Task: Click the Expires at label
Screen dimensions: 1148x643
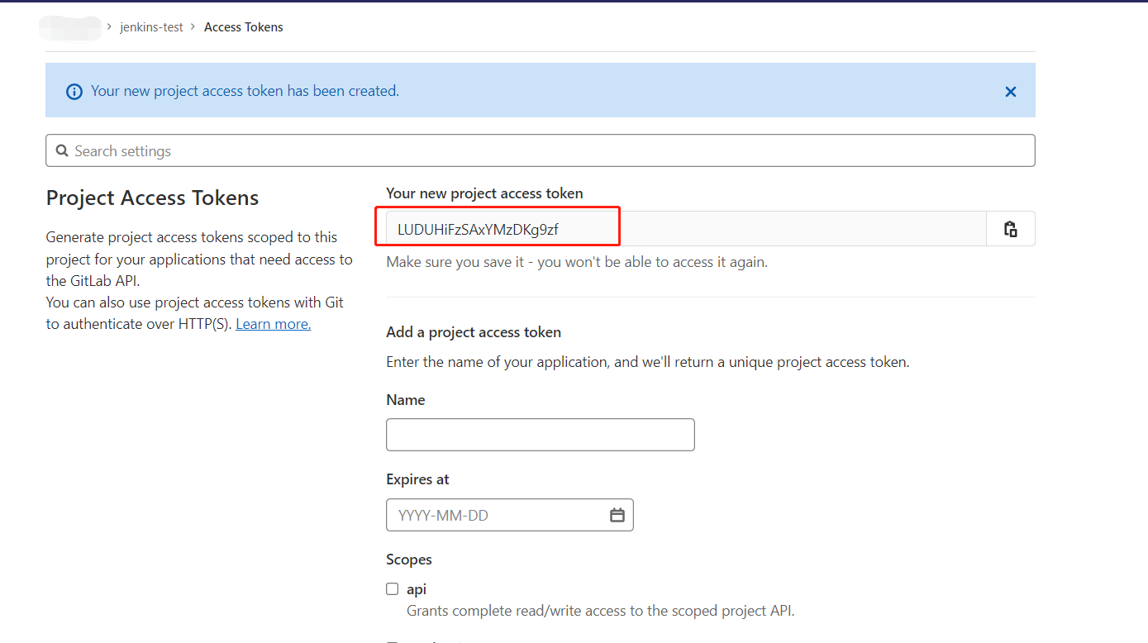Action: coord(417,479)
